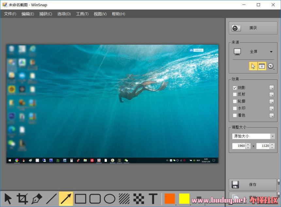Enable the 轮廓 outline checkbox
281x207 pixels.
click(x=235, y=101)
